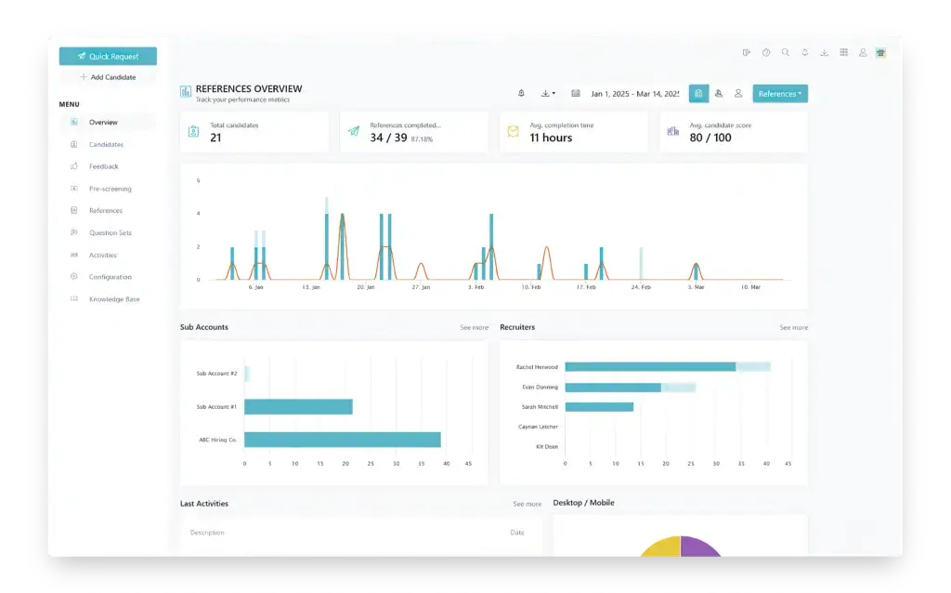Click the sign-out icon in the top toolbar

746,53
